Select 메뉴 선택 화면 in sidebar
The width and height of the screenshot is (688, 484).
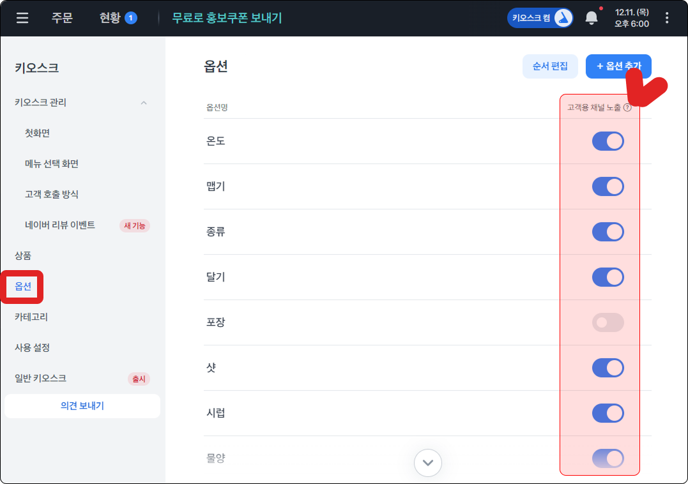point(52,164)
